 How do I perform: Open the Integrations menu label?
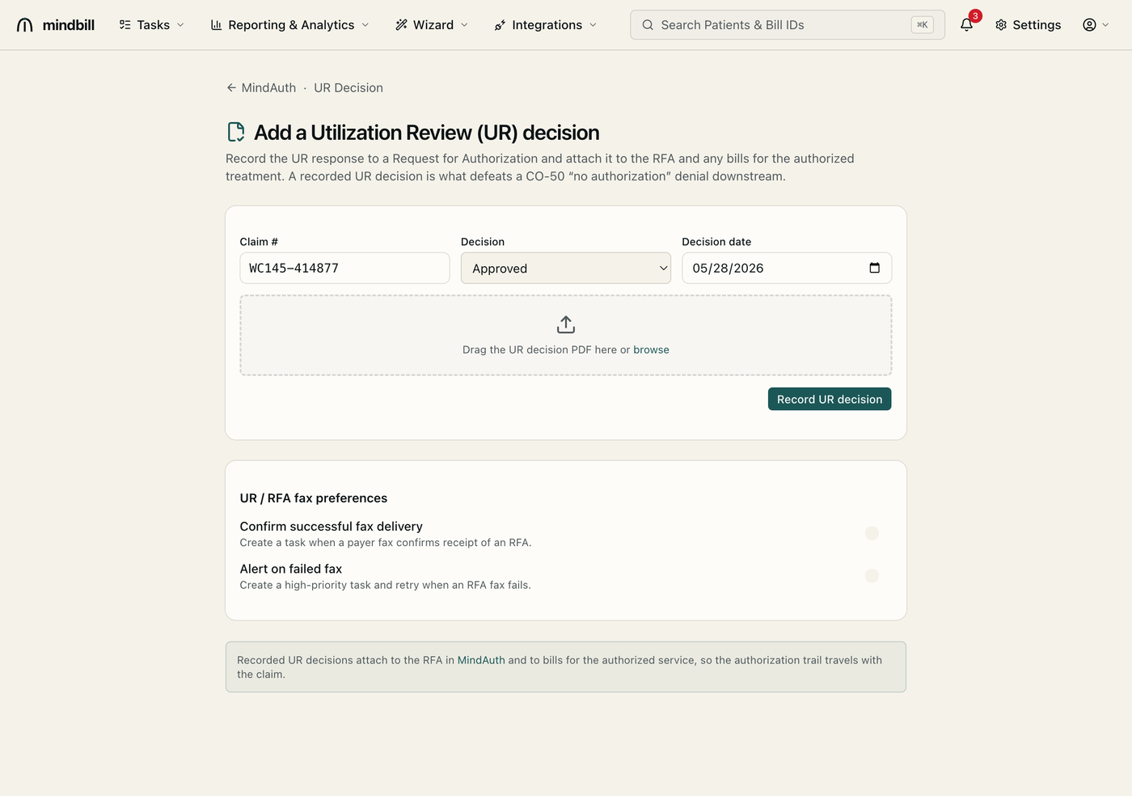coord(547,25)
